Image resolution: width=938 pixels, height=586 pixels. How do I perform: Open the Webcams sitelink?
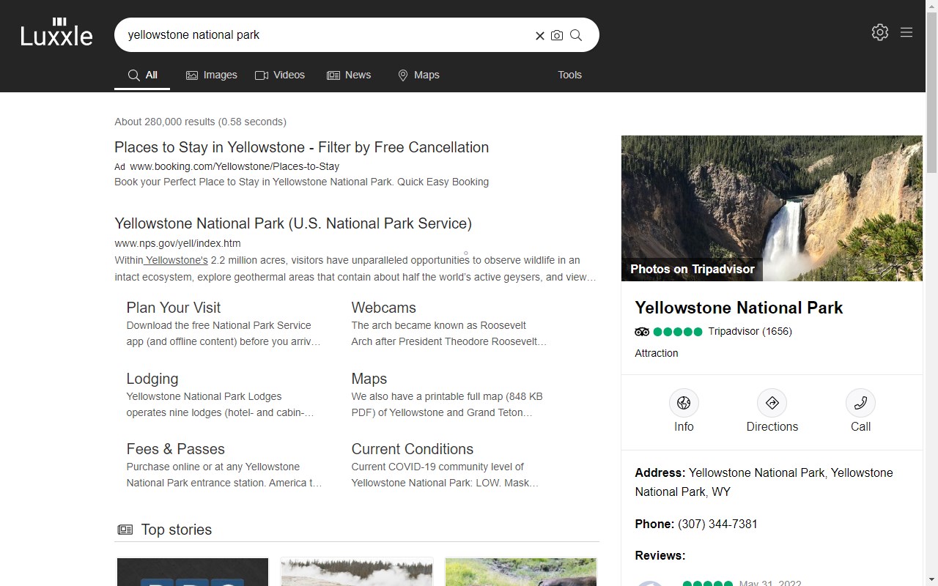coord(383,308)
